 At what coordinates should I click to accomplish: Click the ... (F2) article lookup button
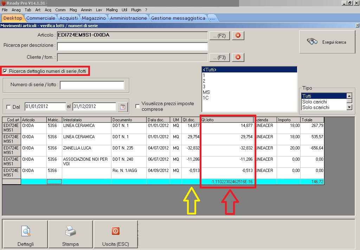click(219, 36)
